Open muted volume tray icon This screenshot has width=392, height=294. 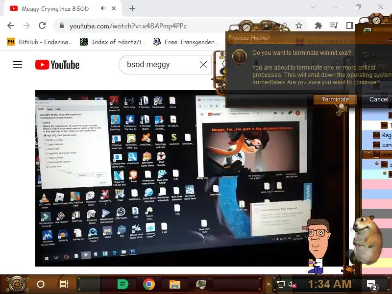point(292,285)
